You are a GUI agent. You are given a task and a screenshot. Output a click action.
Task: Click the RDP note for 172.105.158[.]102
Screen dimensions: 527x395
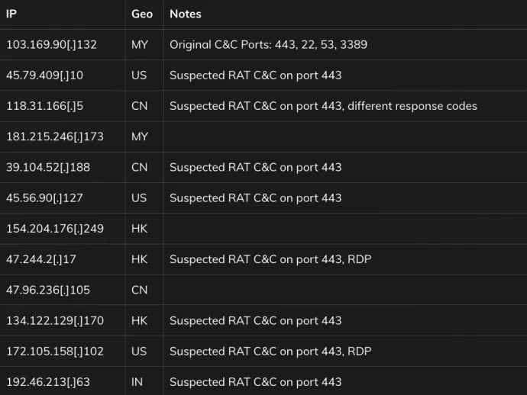click(x=359, y=351)
